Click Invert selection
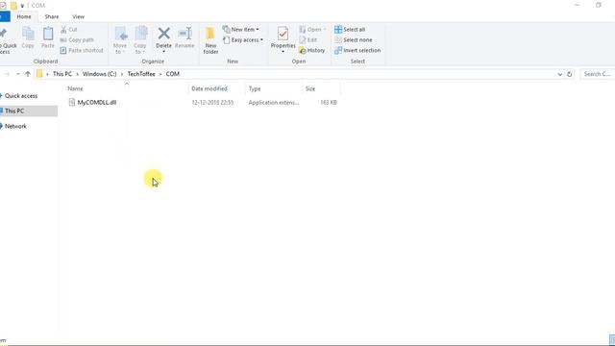The height and width of the screenshot is (346, 615). pos(357,50)
